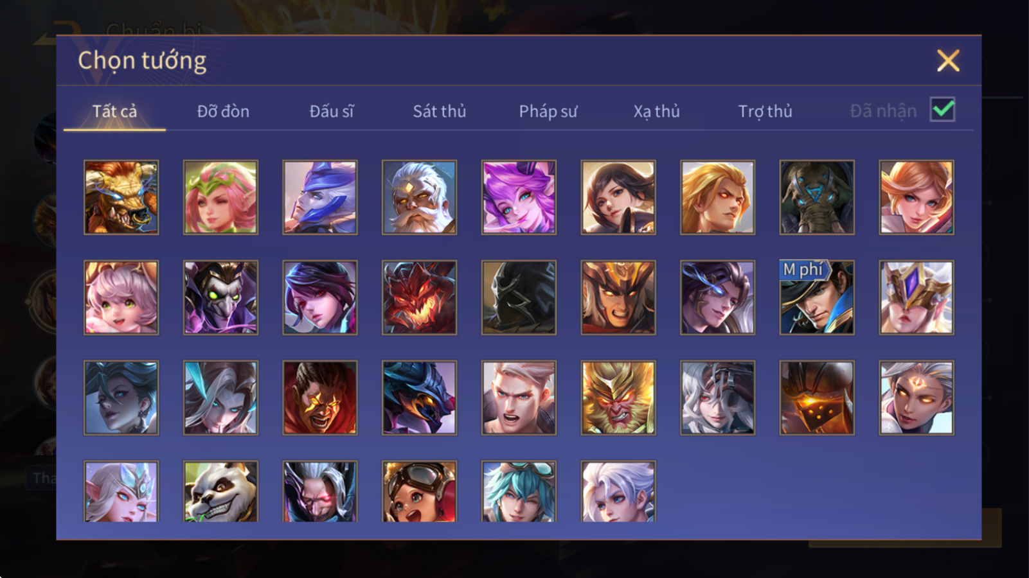1029x578 pixels.
Task: Open the 'Sát thủ' tab
Action: click(x=439, y=111)
